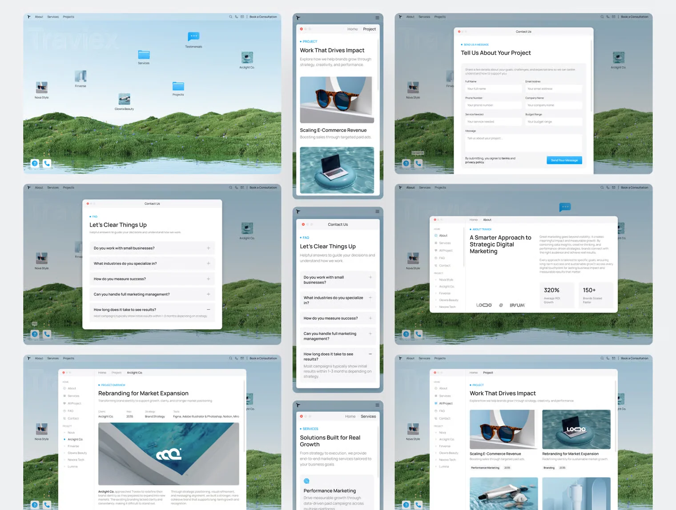Open the hamburger menu on the mobile FAQ screen
The width and height of the screenshot is (676, 510).
377,211
